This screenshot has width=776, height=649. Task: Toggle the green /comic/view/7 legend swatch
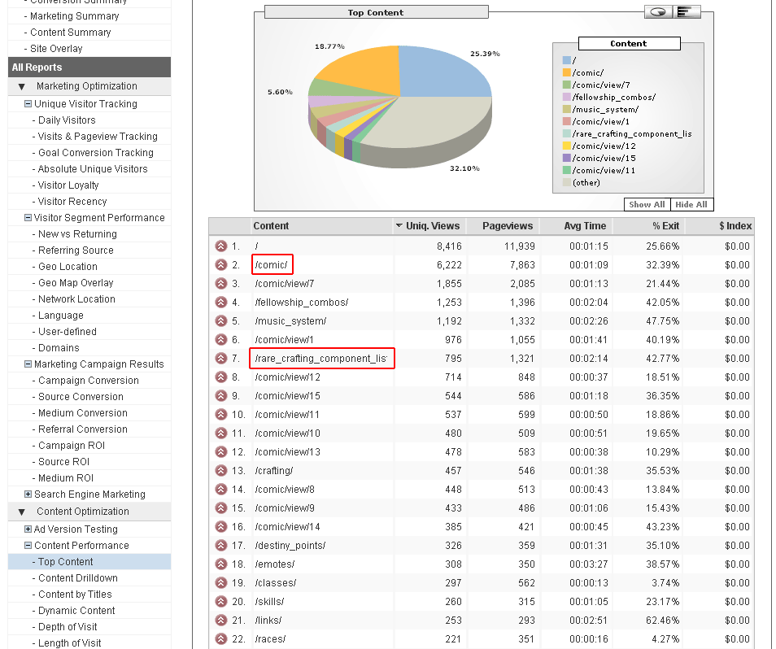[567, 85]
